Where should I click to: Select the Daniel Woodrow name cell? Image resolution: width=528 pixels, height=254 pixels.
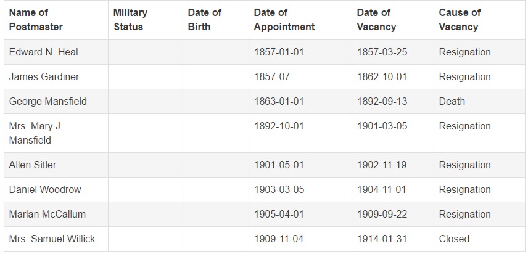click(x=56, y=189)
